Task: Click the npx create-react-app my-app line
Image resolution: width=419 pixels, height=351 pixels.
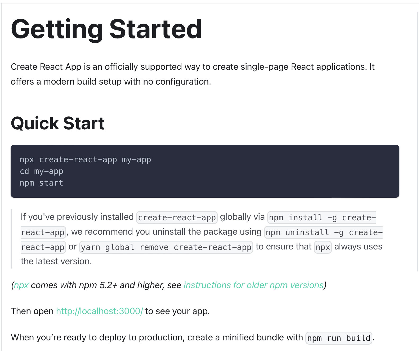Action: (x=85, y=160)
